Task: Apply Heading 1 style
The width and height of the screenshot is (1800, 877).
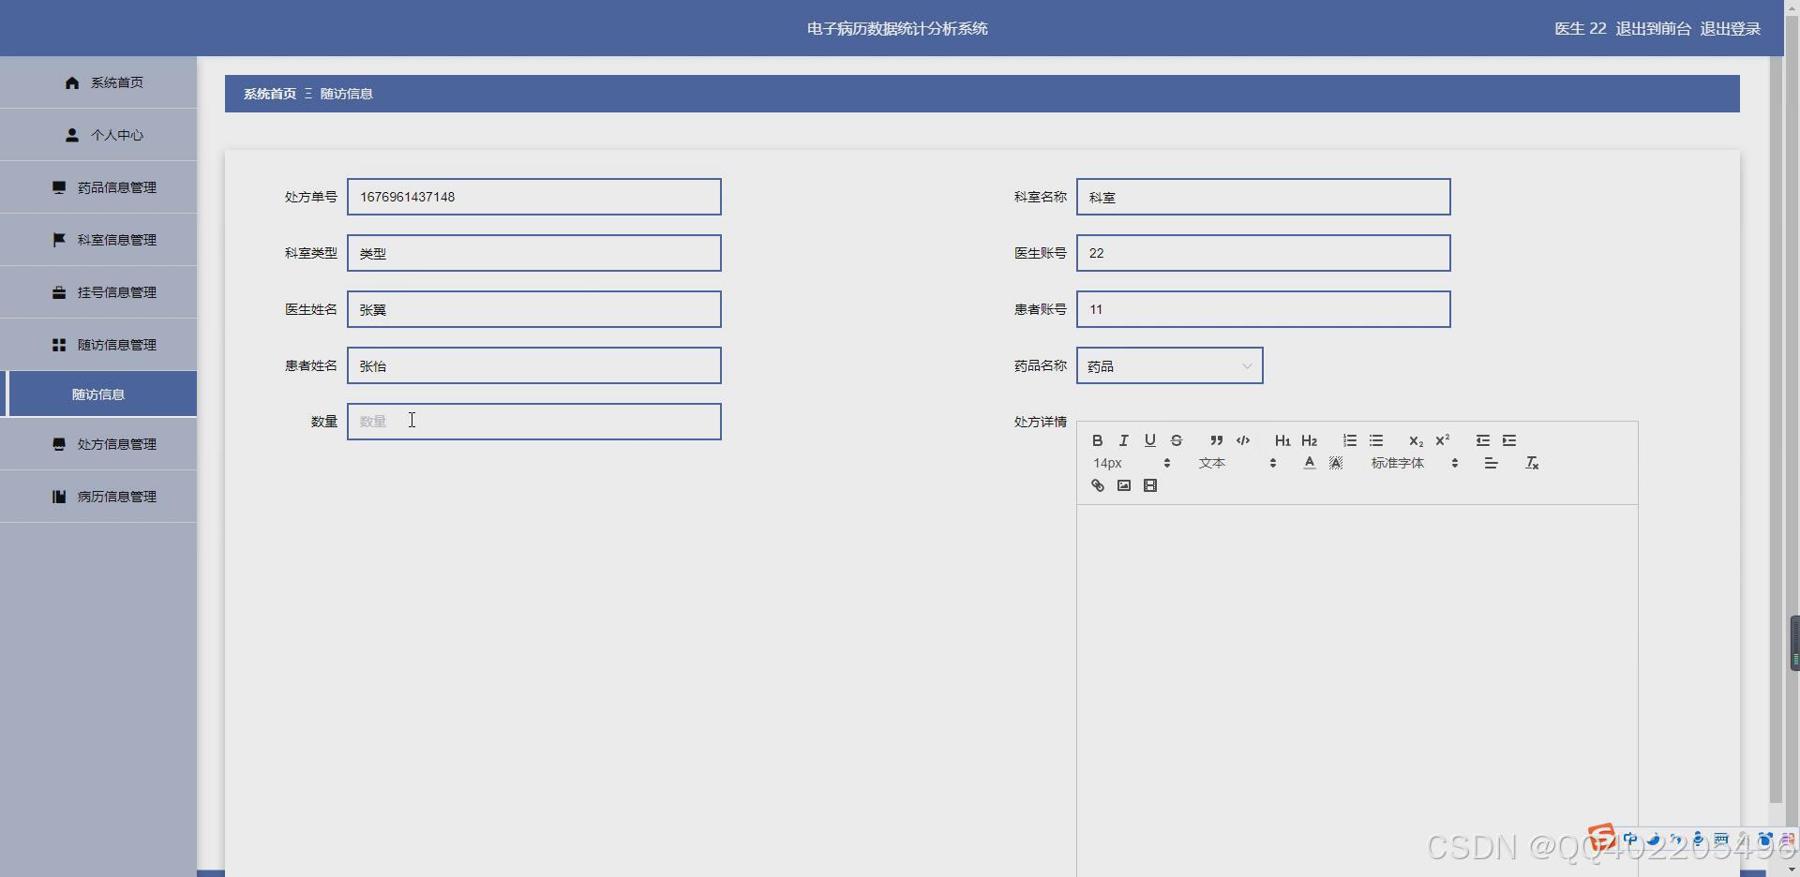Action: tap(1282, 440)
